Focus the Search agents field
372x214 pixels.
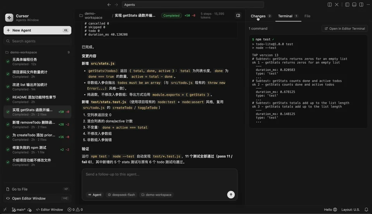coord(37,41)
